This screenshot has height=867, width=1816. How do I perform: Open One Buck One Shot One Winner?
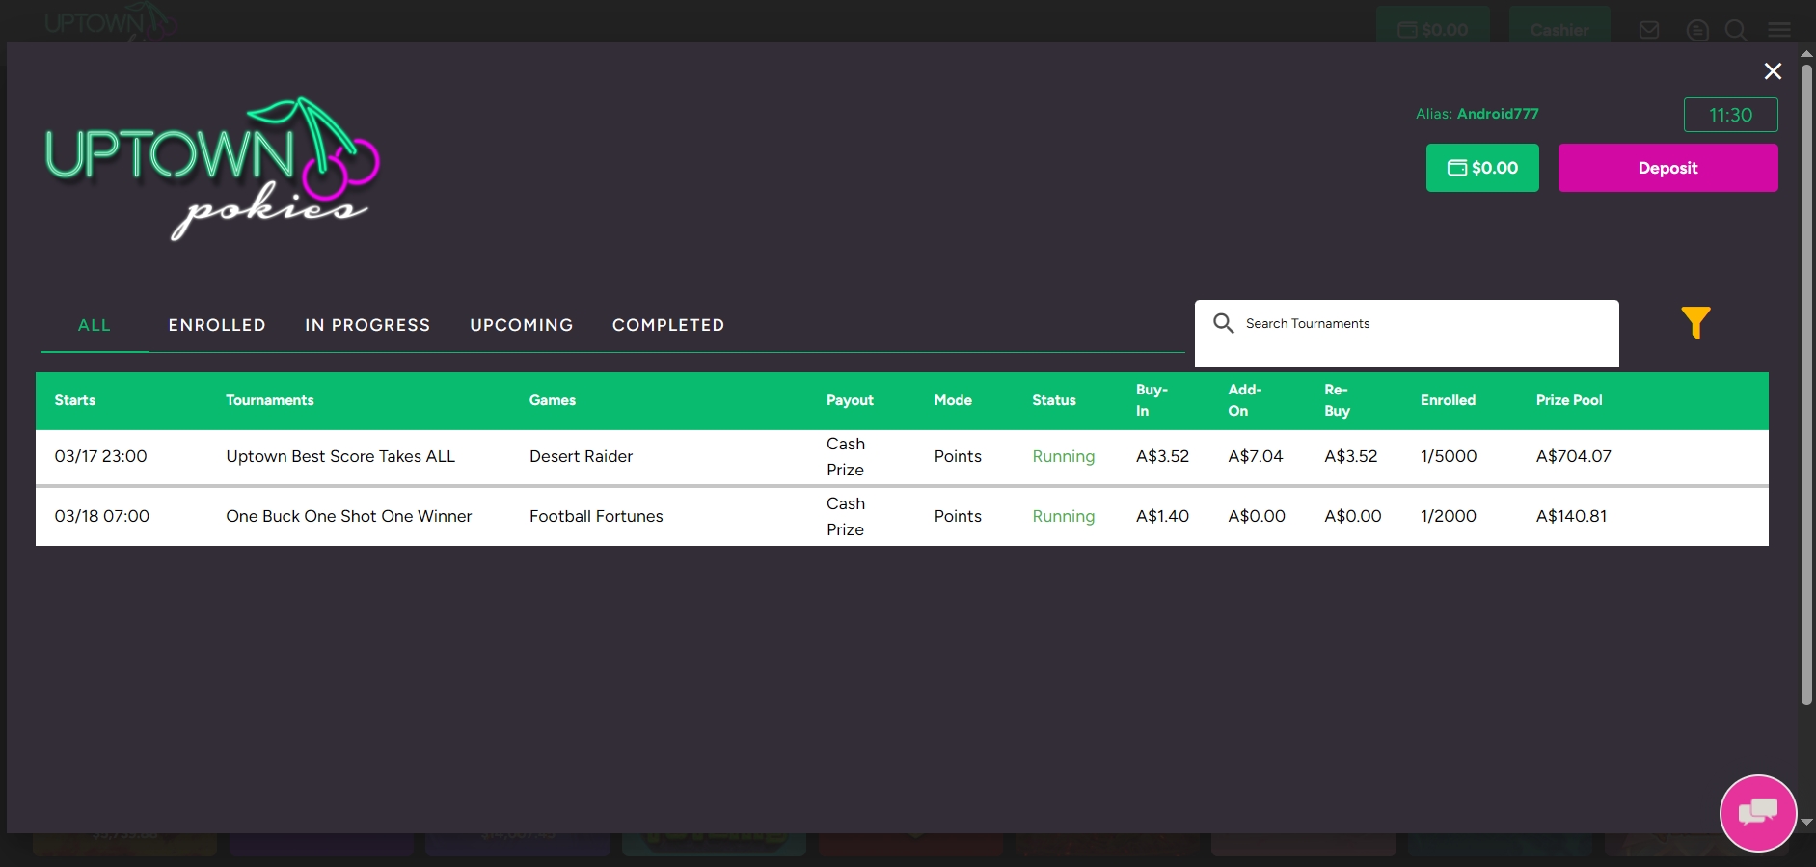click(348, 516)
